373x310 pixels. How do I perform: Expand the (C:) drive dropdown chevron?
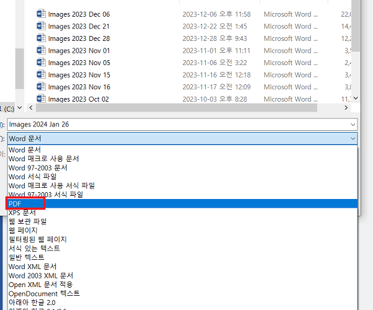tap(20, 108)
